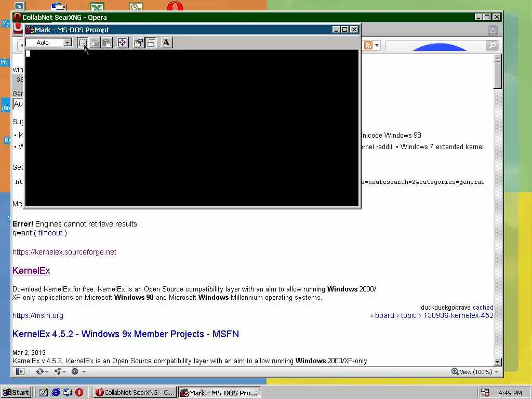Click the 'Error! Engines cannot retrieve results' text
The image size is (532, 399).
(x=75, y=224)
